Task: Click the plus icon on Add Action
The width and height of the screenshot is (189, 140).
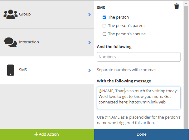Action: 36,134
